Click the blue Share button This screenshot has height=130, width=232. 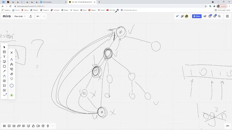point(197,16)
